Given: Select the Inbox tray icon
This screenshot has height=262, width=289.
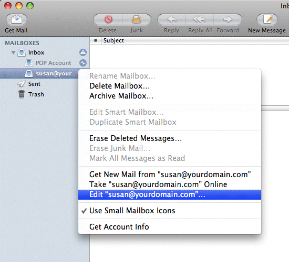Looking at the screenshot, I should pos(22,52).
